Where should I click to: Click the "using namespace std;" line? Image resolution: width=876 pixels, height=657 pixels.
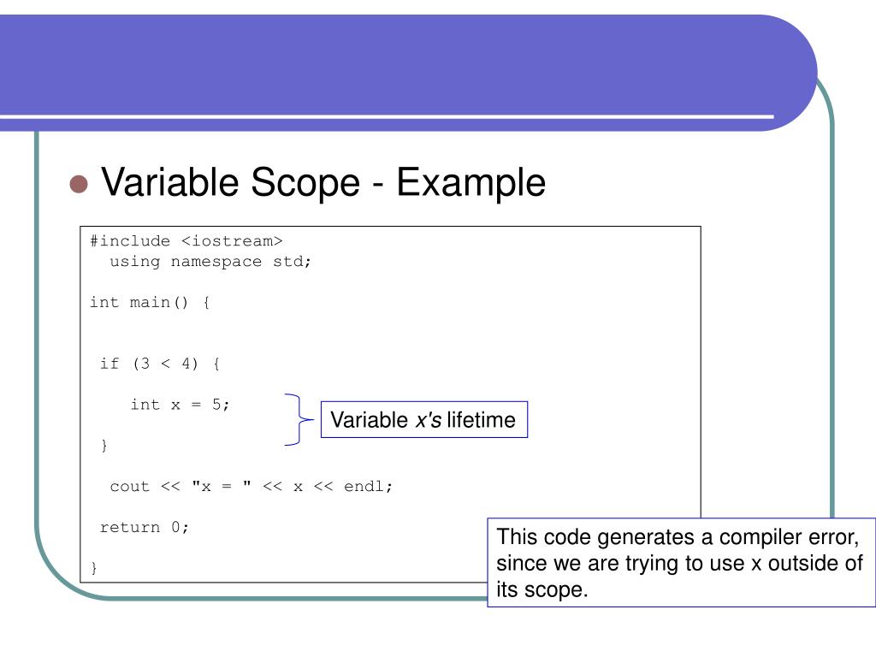click(210, 261)
